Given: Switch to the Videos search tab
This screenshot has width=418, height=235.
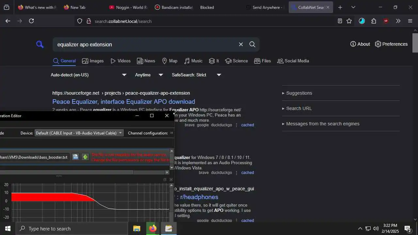Looking at the screenshot, I should [121, 61].
